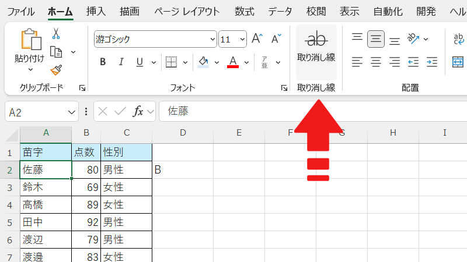
Task: Switch to the 数式 (Formulas) tab
Action: 244,11
